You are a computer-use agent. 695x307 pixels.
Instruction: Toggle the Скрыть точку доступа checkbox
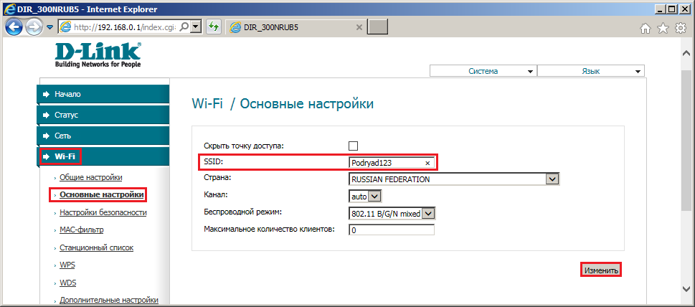click(x=354, y=146)
